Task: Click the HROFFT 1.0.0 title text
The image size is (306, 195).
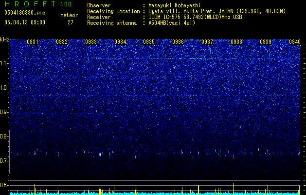Action: pos(38,4)
